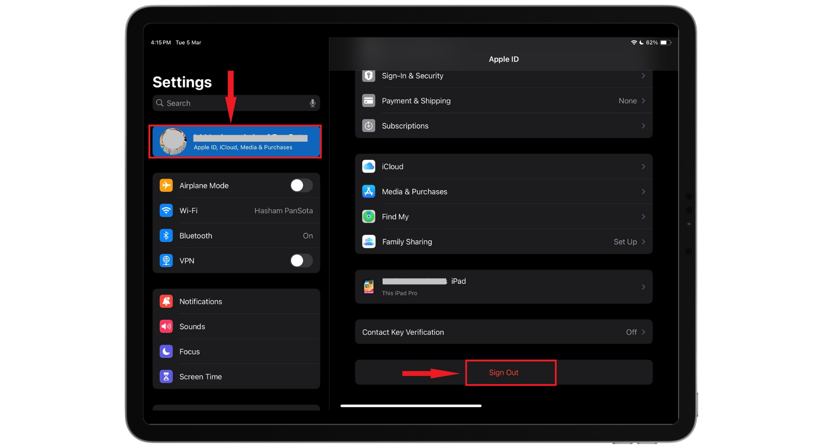The image size is (822, 448).
Task: Expand Contact Key Verification chevron
Action: [643, 332]
